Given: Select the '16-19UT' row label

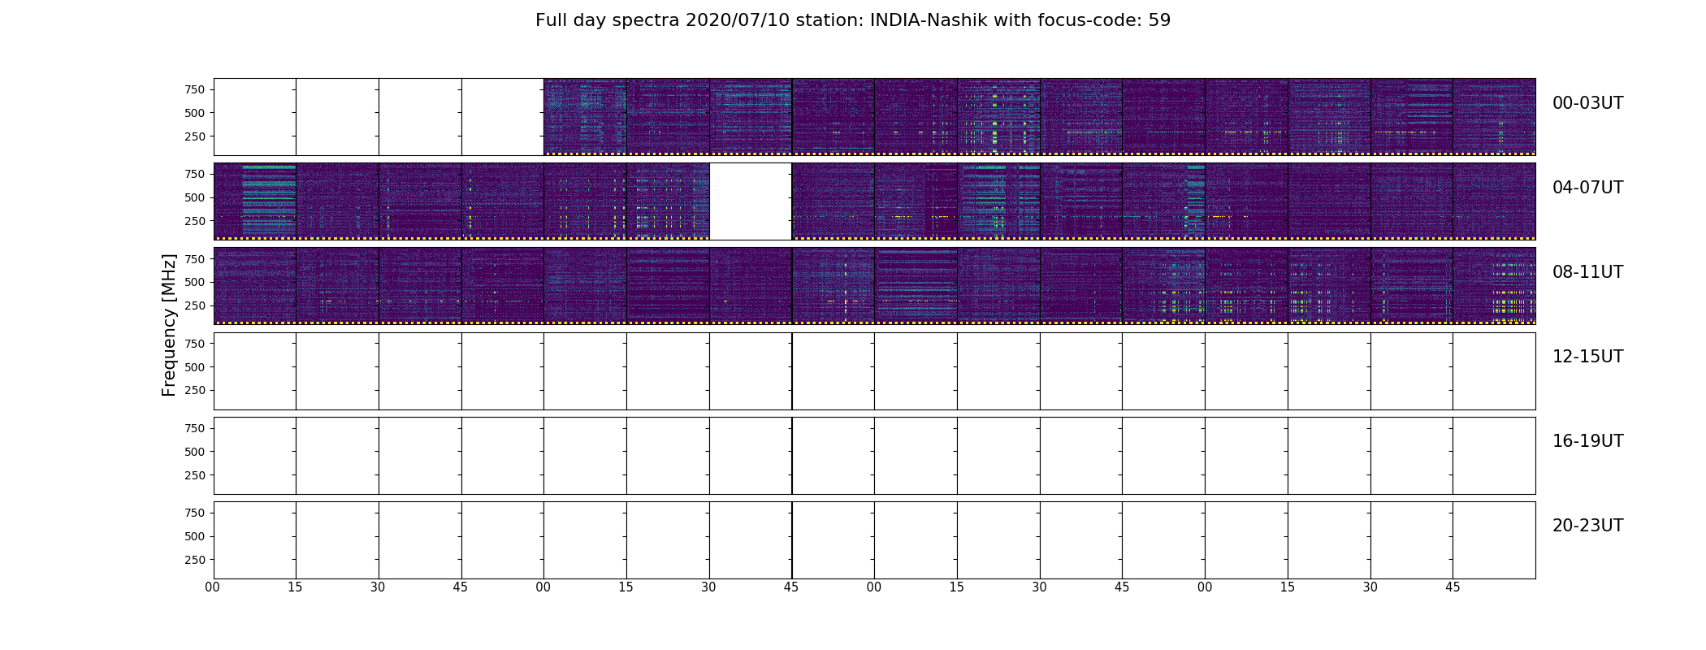Looking at the screenshot, I should pos(1587,441).
